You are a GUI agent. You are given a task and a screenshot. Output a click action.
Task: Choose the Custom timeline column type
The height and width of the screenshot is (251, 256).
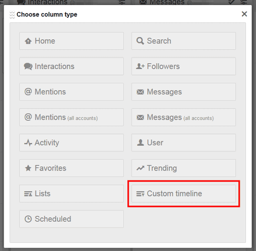click(x=183, y=194)
